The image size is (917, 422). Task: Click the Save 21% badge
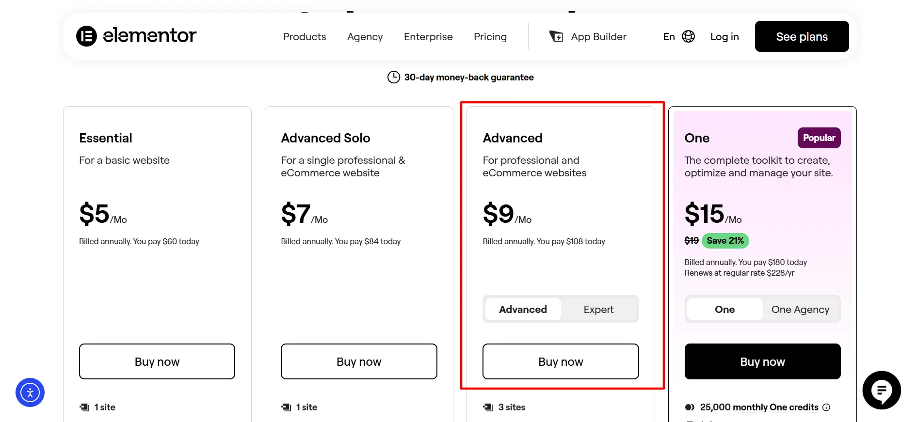pyautogui.click(x=725, y=241)
